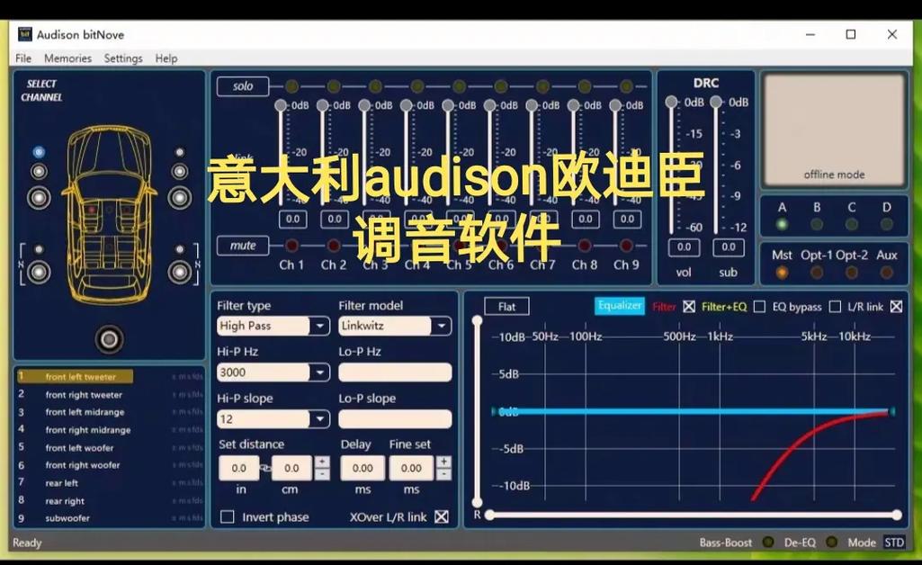Enable the EQ bypass checkbox
Viewport: 922px width, 565px height.
point(835,306)
